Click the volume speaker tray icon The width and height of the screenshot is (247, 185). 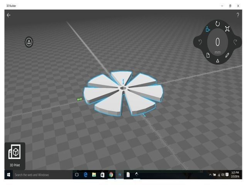[223, 175]
